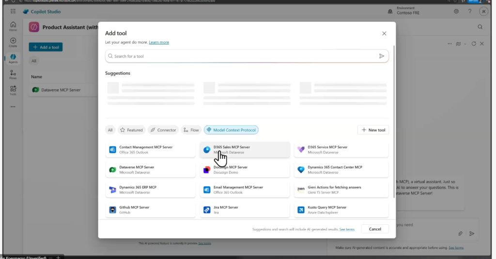Choose Jira MCP Server
The height and width of the screenshot is (259, 496).
pos(245,210)
